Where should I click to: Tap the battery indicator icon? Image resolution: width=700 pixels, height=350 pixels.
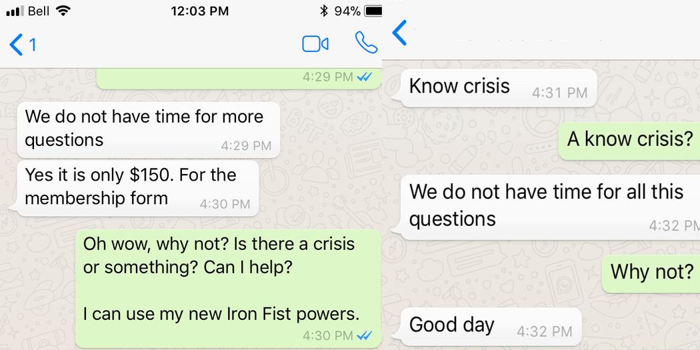(x=373, y=11)
